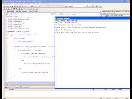Click the Paste icon in standard toolbar

(x=22, y=6)
